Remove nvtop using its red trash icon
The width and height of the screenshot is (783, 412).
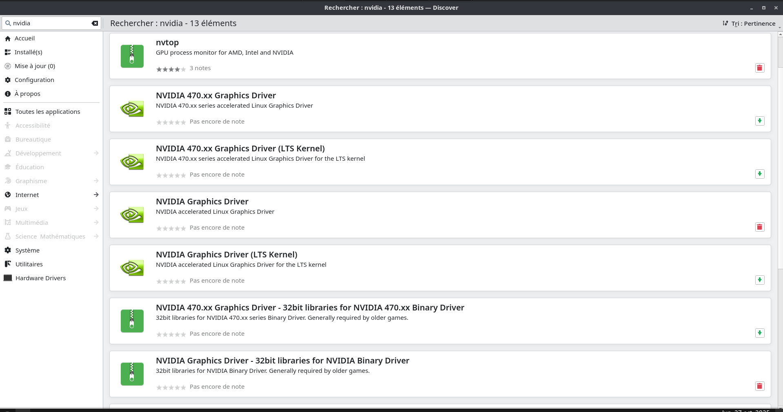tap(759, 68)
